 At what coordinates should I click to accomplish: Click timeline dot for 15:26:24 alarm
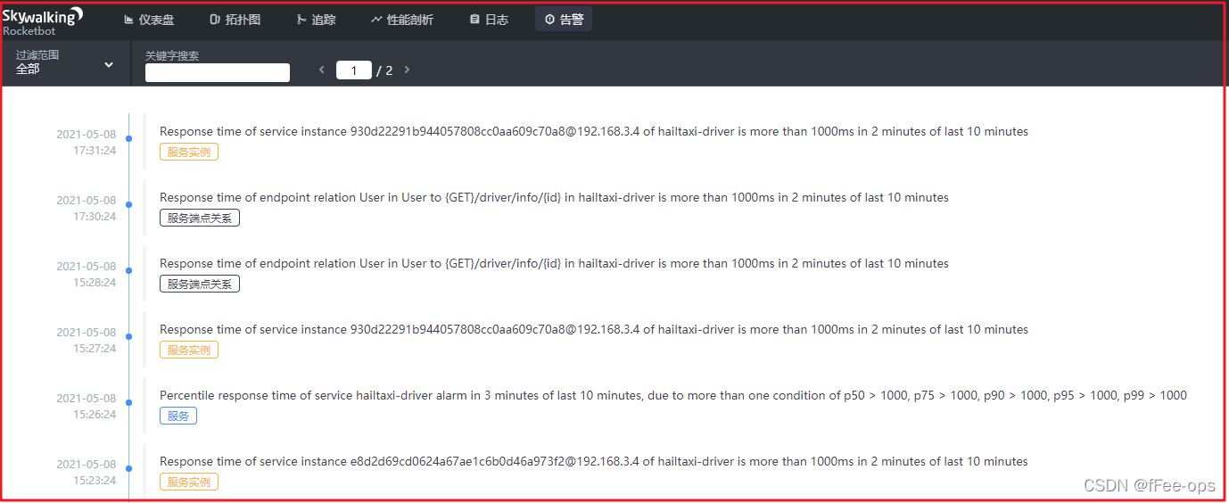tap(129, 402)
